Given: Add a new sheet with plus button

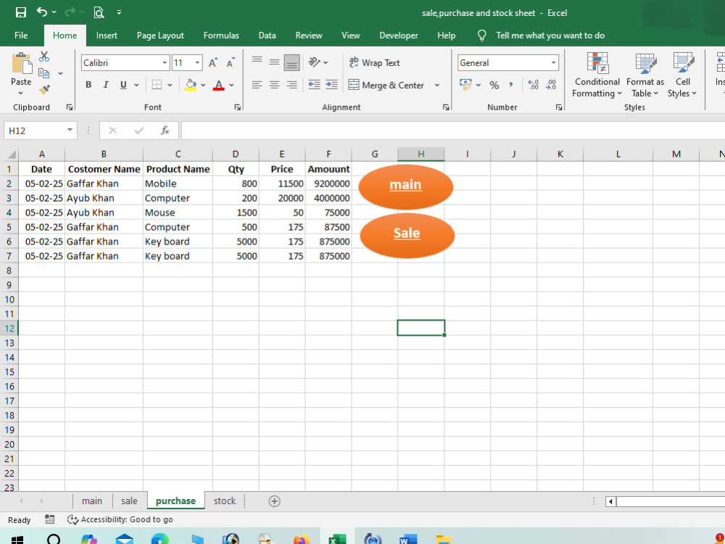Looking at the screenshot, I should 274,501.
